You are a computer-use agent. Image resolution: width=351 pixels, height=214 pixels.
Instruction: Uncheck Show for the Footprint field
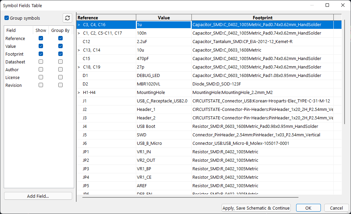pos(41,54)
